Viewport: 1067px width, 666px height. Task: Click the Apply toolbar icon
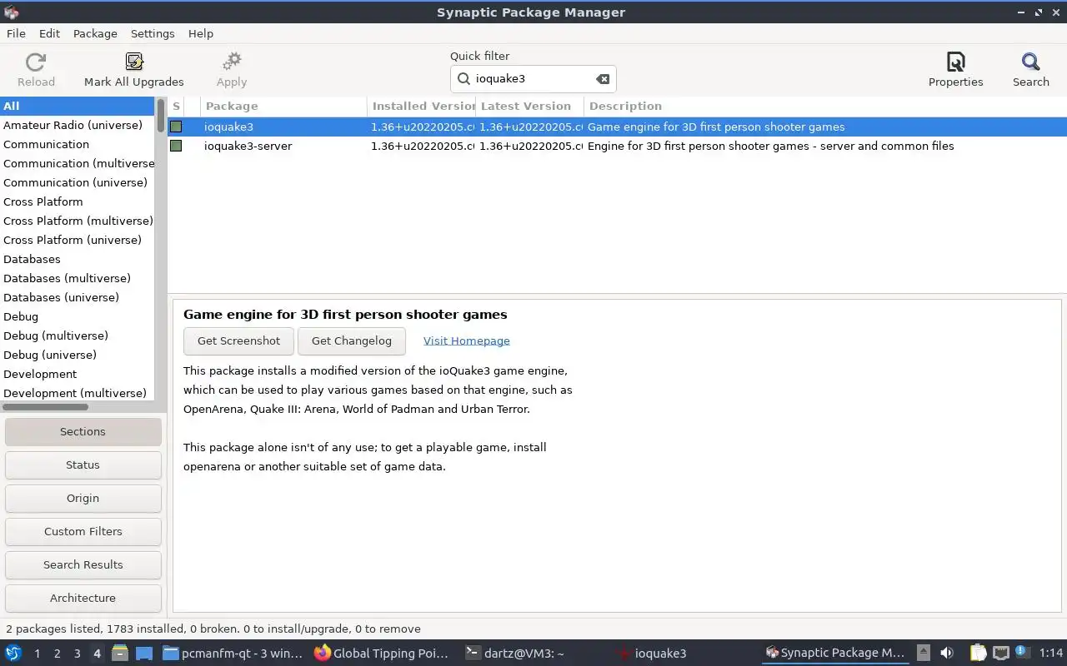(x=232, y=62)
